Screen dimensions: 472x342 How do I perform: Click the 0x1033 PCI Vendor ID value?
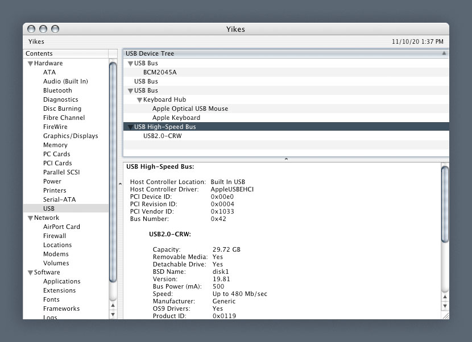[x=222, y=211]
